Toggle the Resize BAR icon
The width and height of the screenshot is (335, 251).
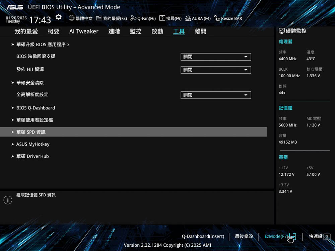217,18
